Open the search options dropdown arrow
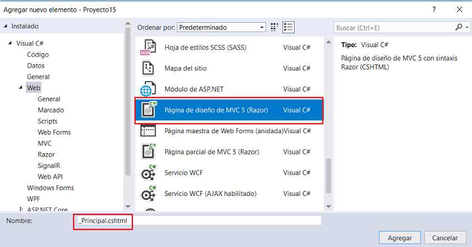The height and width of the screenshot is (247, 472). 467,28
